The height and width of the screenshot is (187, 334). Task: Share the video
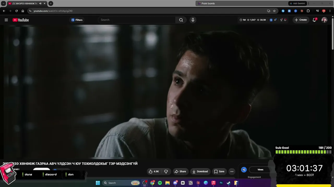pyautogui.click(x=180, y=171)
